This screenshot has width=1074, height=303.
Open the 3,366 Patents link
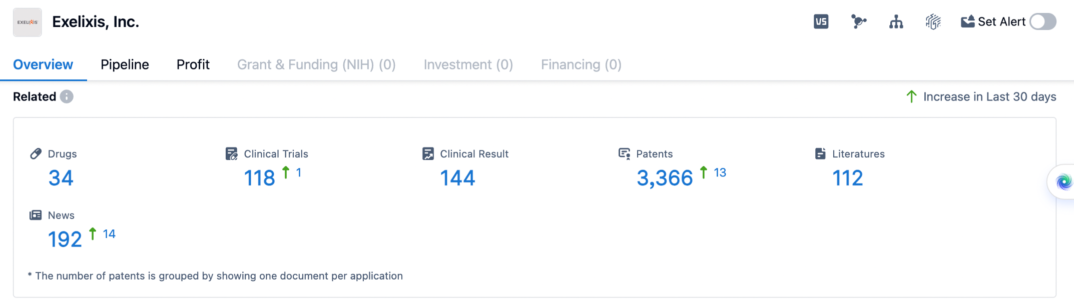[664, 178]
